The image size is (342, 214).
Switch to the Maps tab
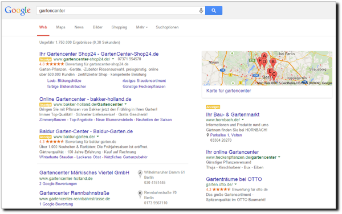60,27
